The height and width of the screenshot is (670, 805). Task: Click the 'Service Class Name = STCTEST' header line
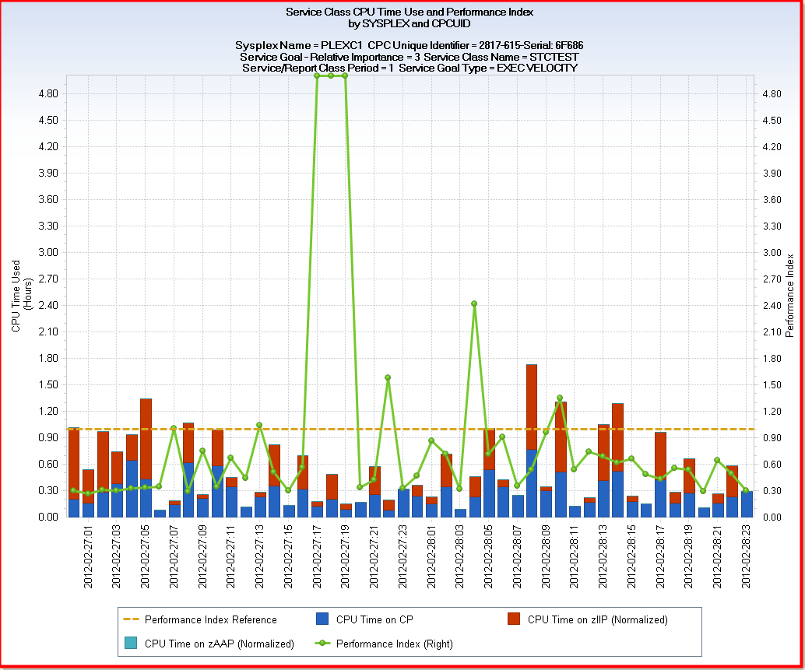[501, 57]
